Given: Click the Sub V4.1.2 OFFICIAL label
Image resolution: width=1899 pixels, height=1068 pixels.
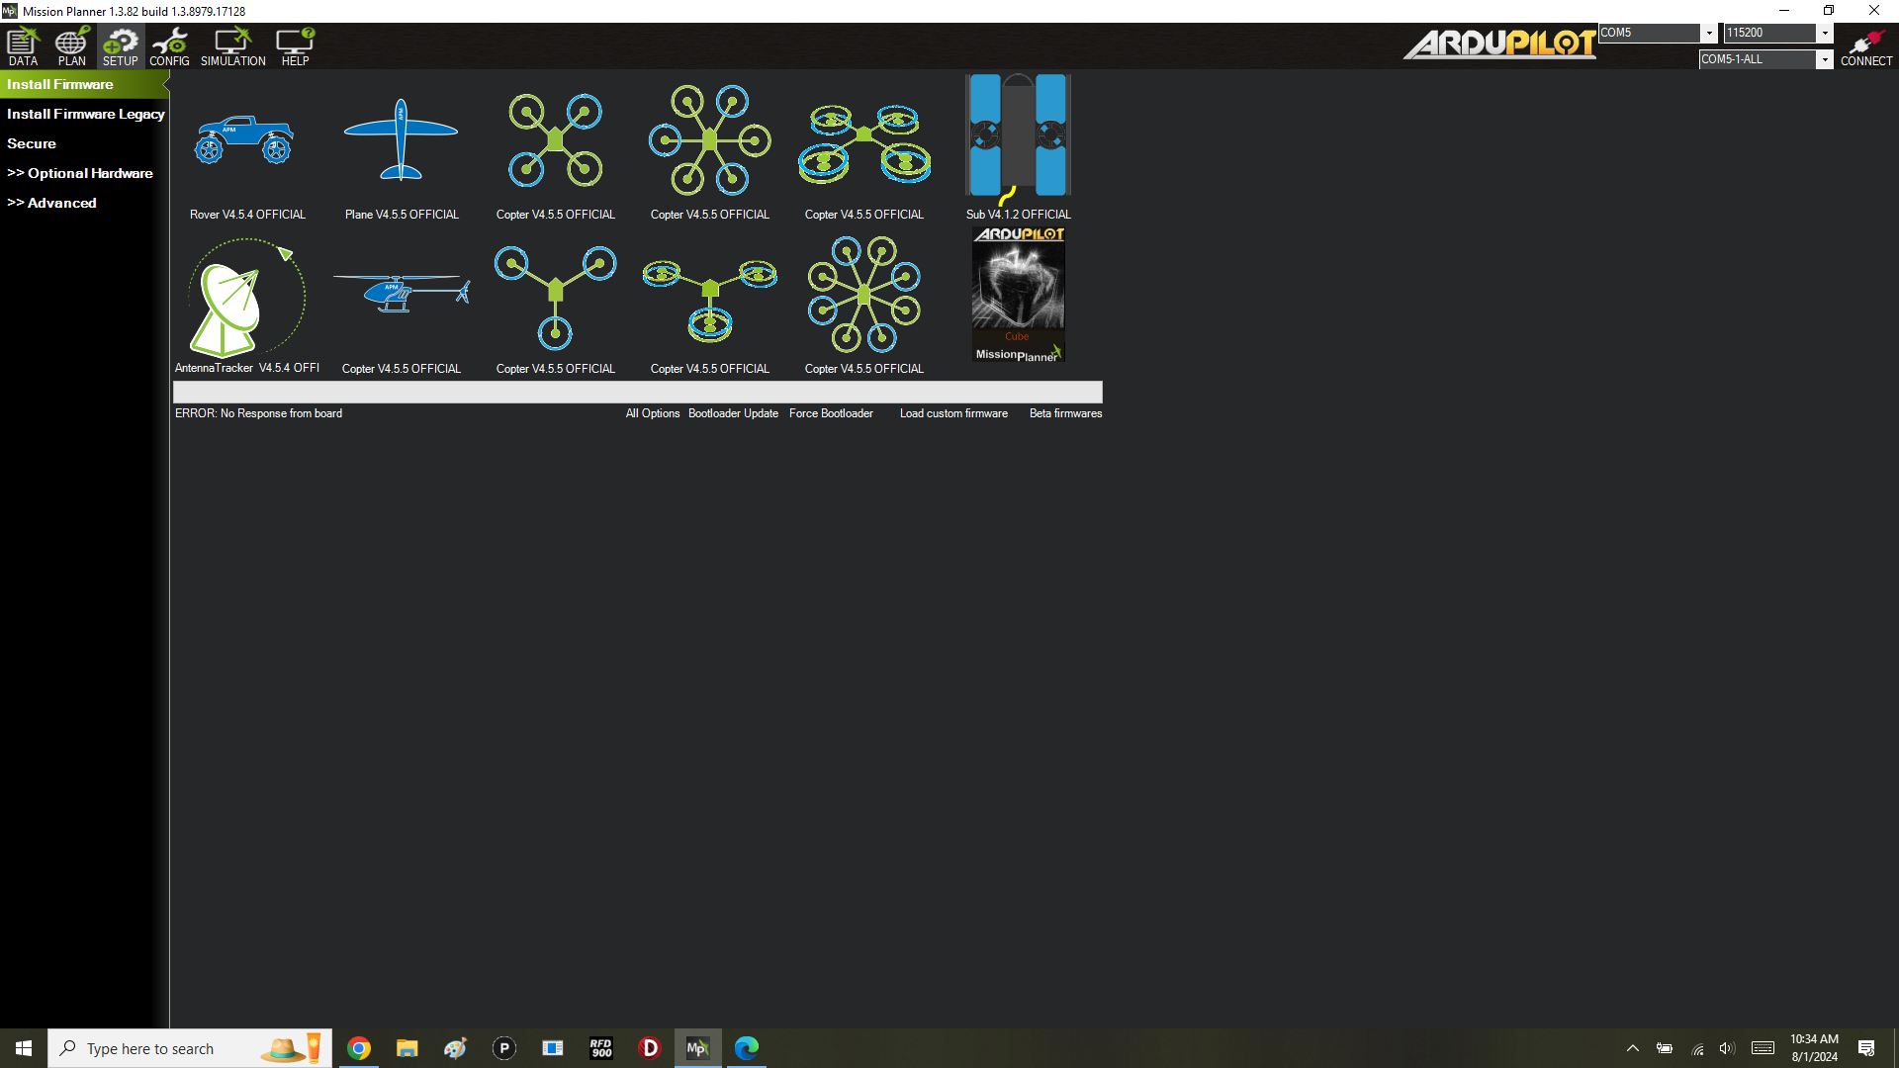Looking at the screenshot, I should pos(1018,215).
